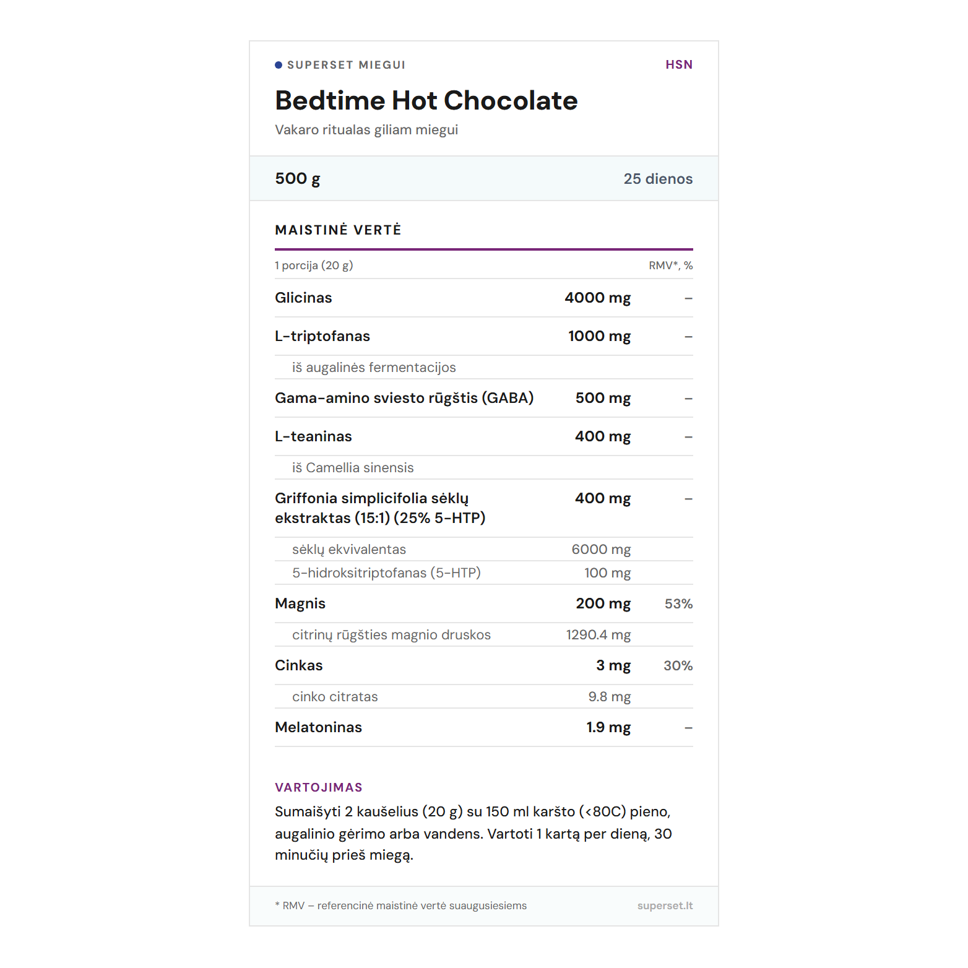The width and height of the screenshot is (968, 968).
Task: Select the SUPERSET MIEGUI category label
Action: 346,65
